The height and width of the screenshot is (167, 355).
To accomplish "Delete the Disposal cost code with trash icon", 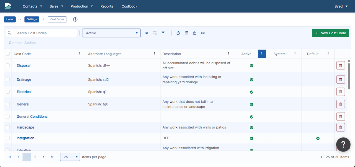I will (x=341, y=66).
